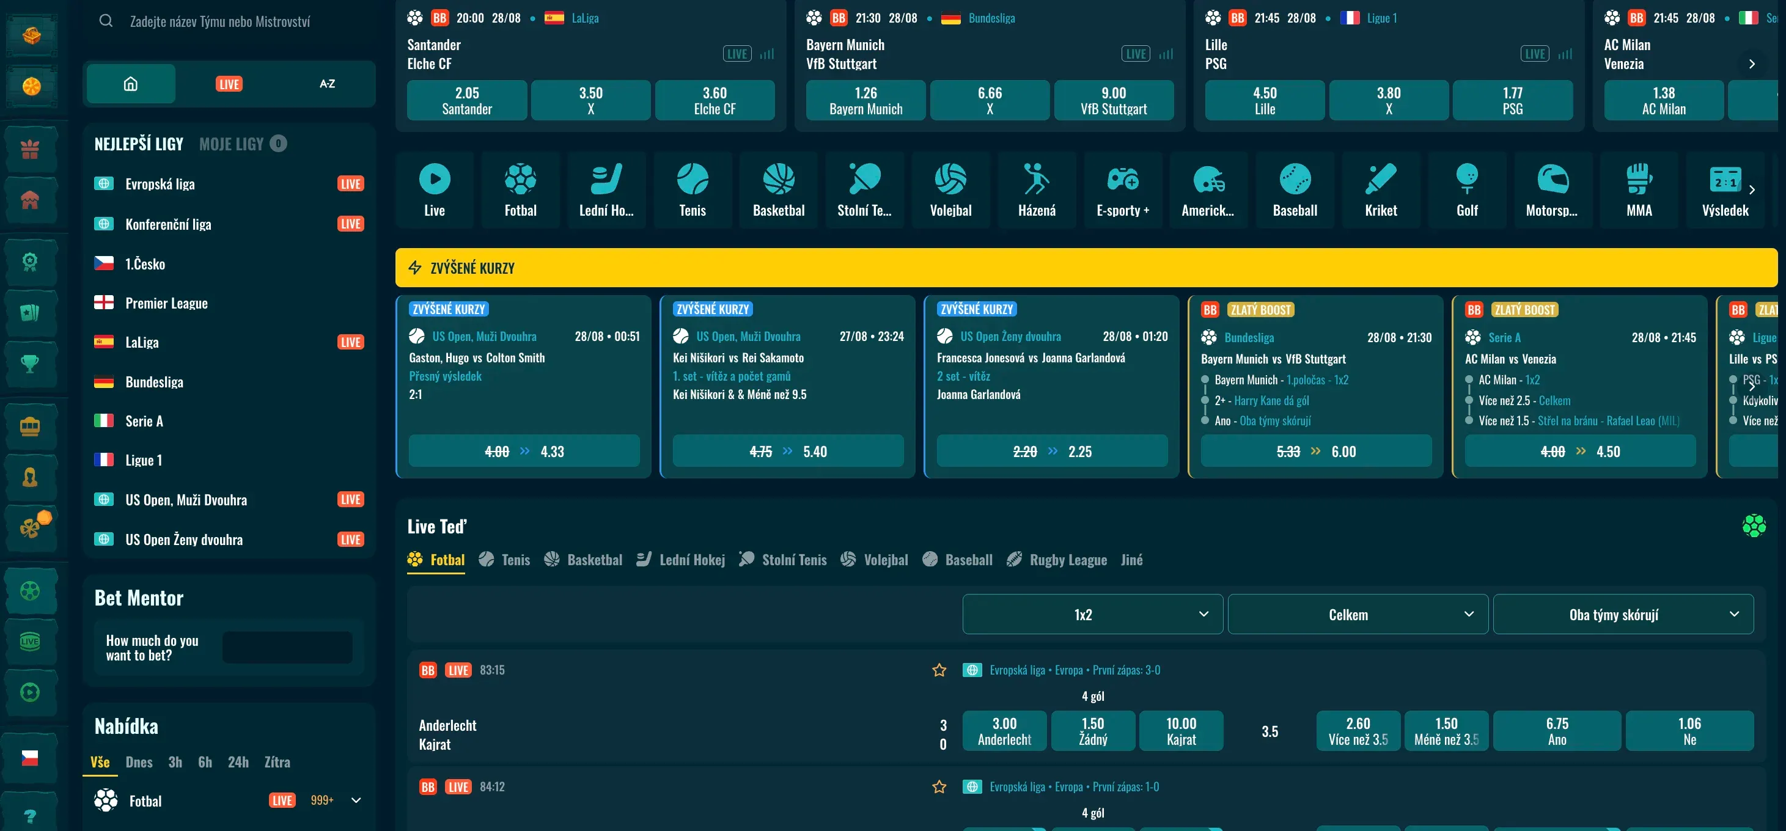
Task: Open the ZVÝŠENÉ KURZY yellow banner
Action: click(1086, 268)
